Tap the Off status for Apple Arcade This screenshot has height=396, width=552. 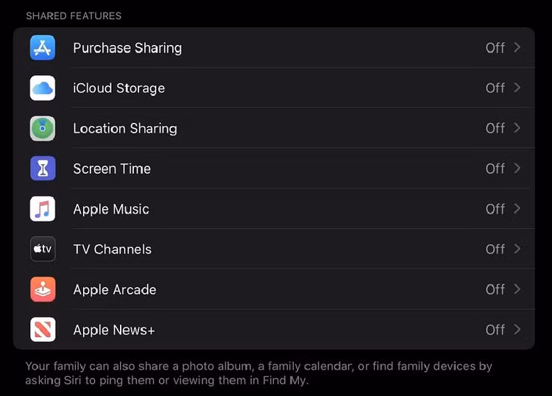point(495,289)
